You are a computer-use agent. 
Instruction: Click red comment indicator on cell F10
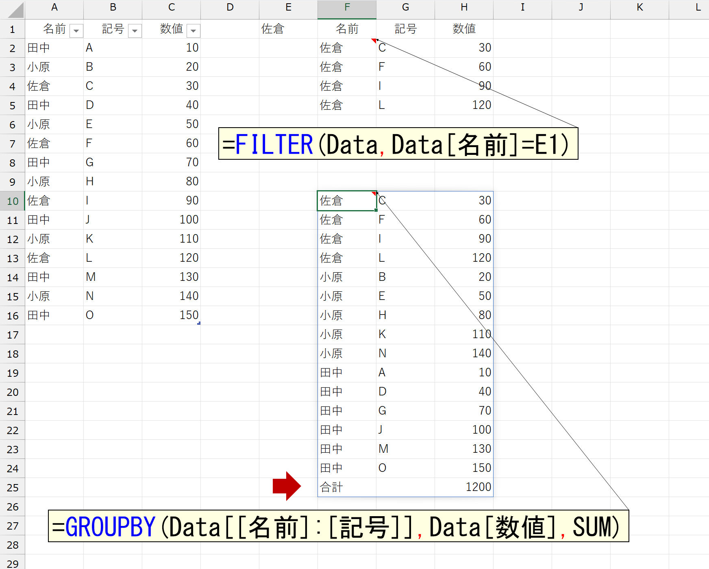tap(374, 193)
